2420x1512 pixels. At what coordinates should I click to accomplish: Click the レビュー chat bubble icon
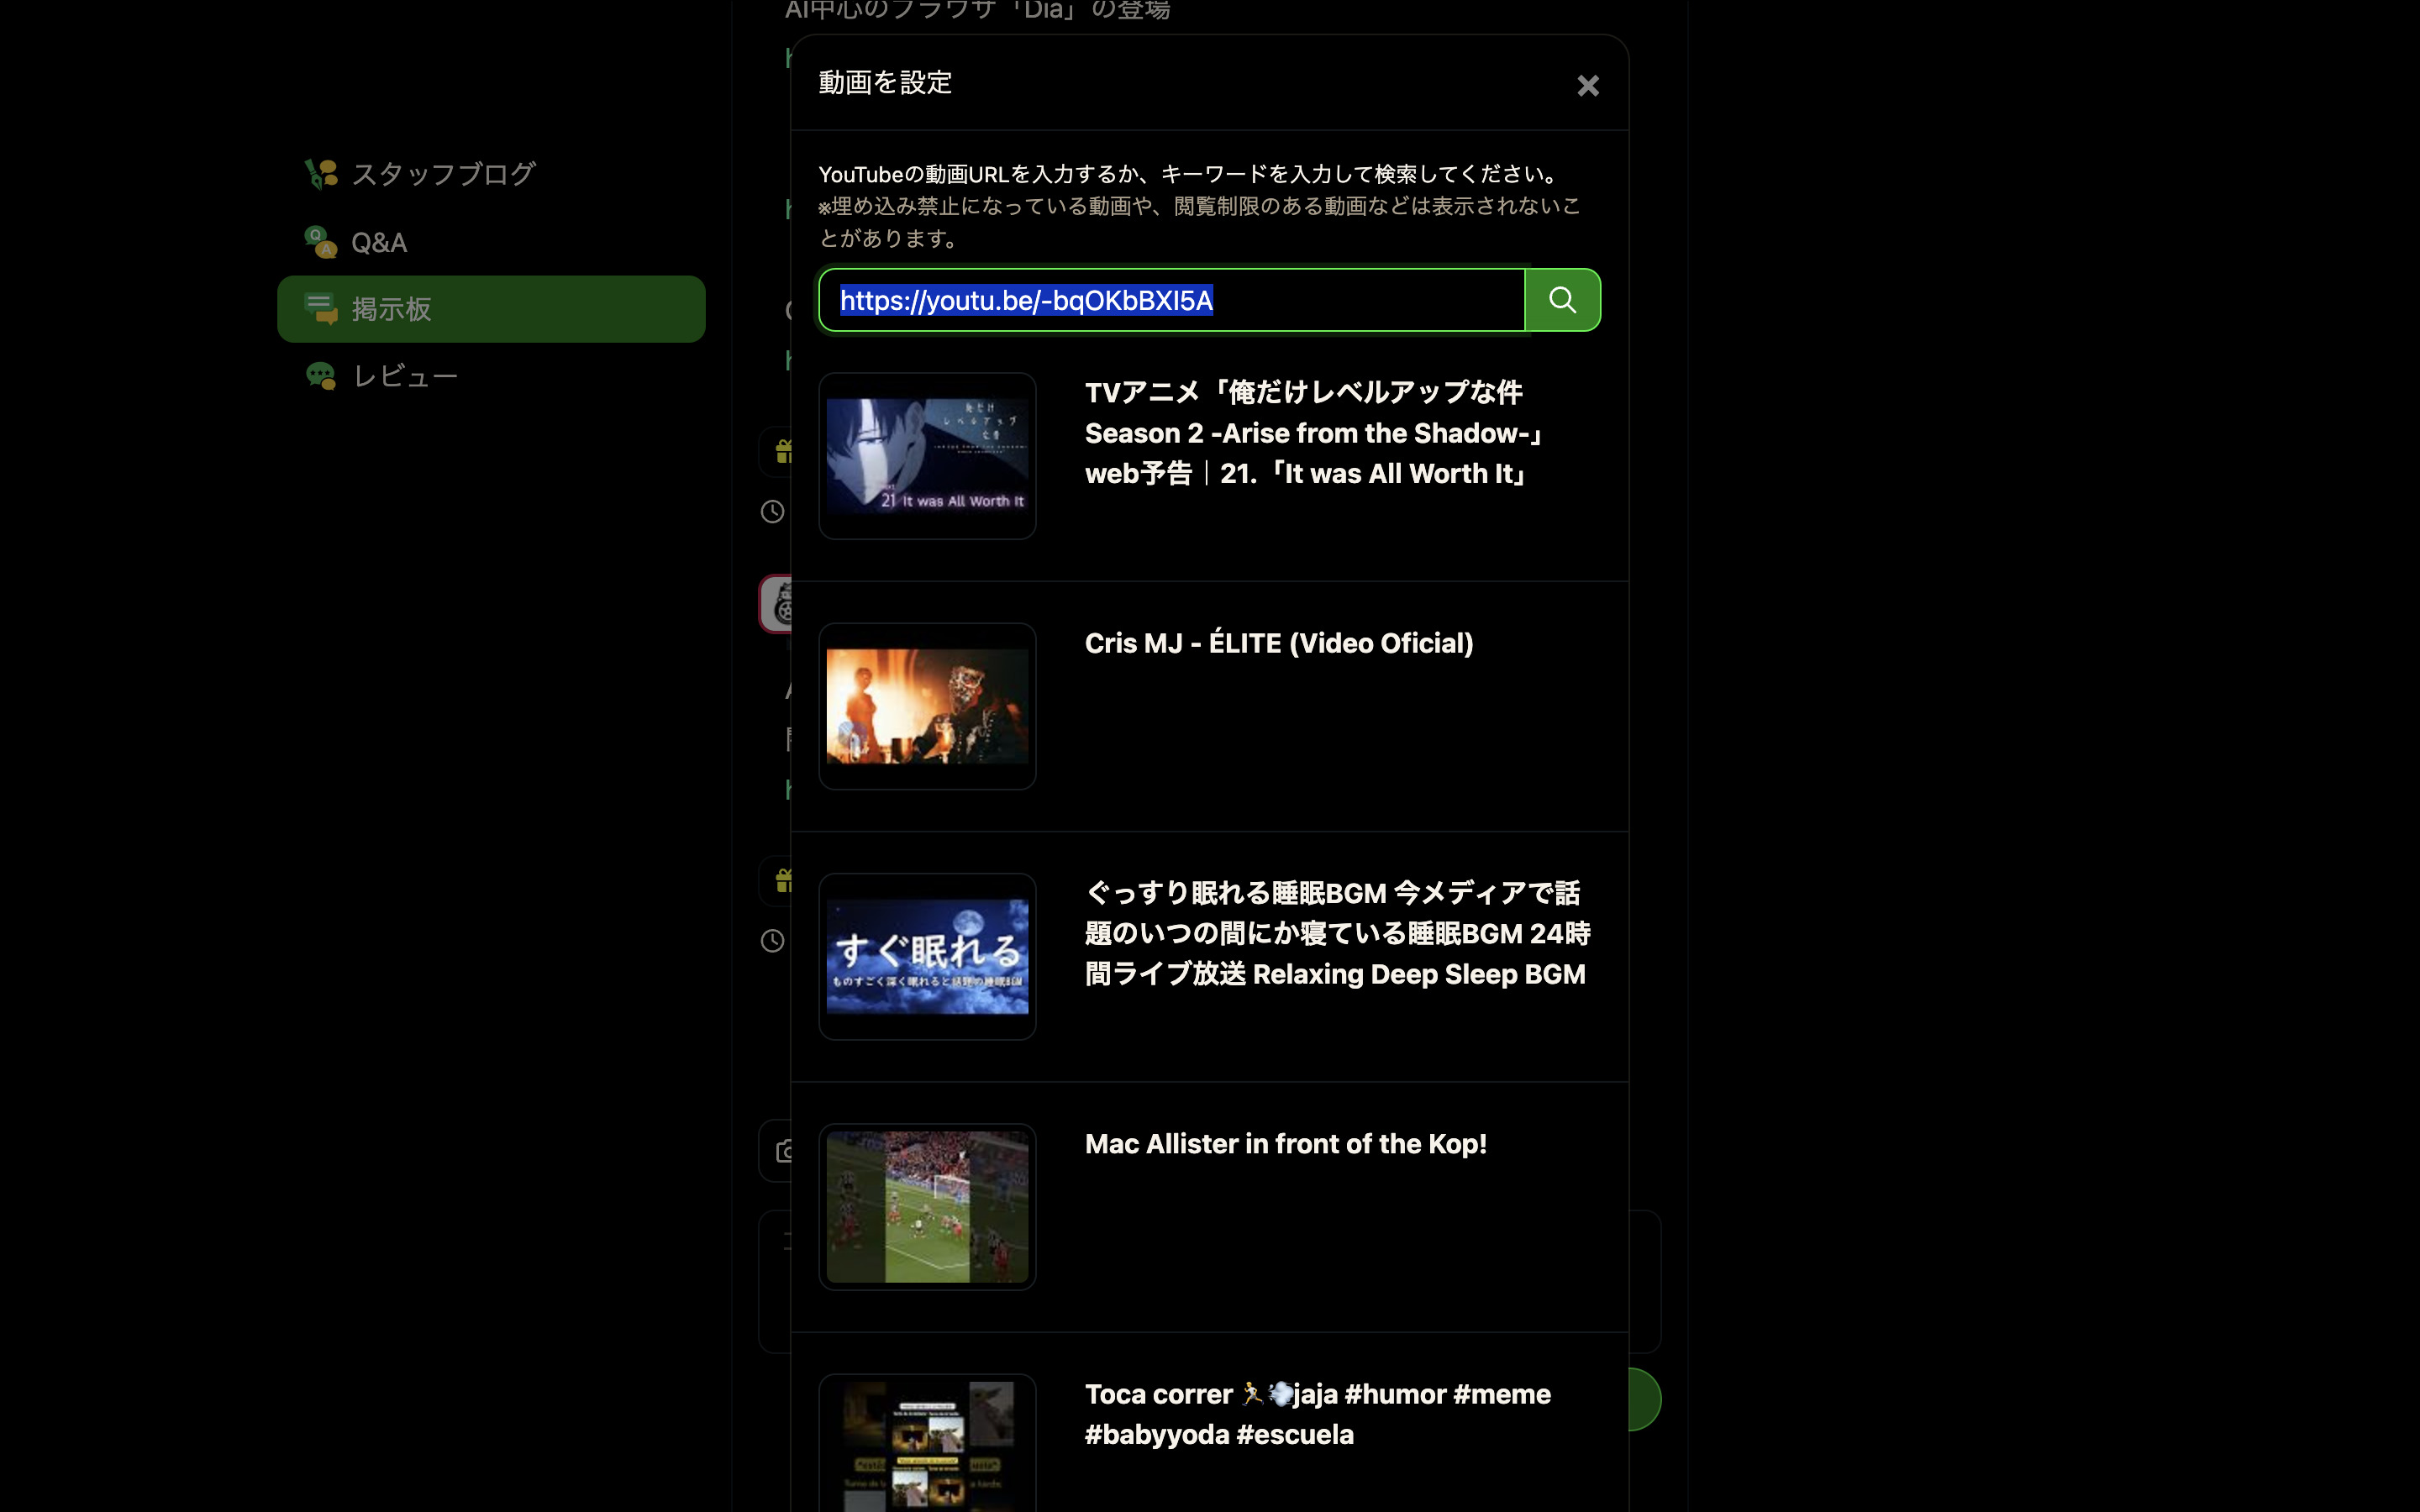[321, 376]
